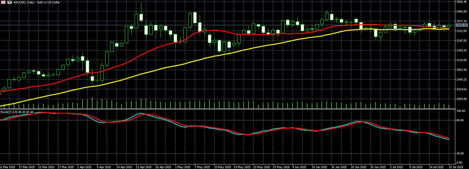Click the 1 May 2025 date label
This screenshot has width=469, height=169.
(182, 167)
